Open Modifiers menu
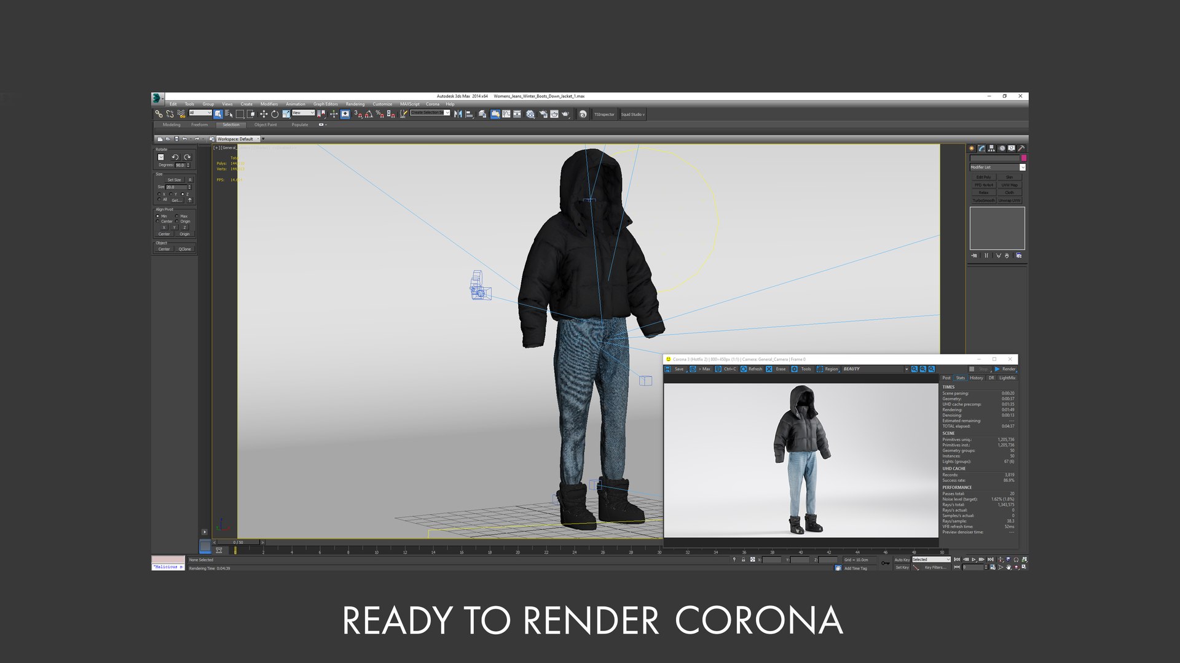 269,104
